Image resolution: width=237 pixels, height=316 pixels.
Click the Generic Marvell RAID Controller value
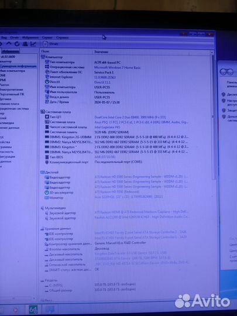[x=120, y=243]
